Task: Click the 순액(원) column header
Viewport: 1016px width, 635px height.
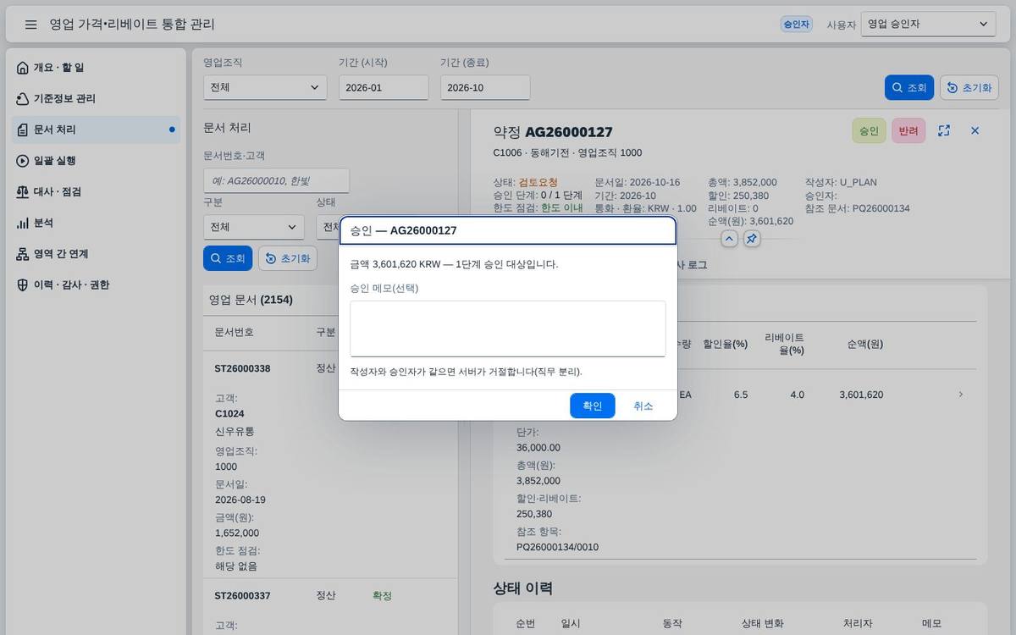Action: click(865, 345)
